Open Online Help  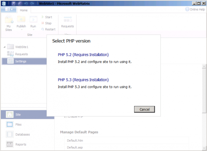coord(195,9)
